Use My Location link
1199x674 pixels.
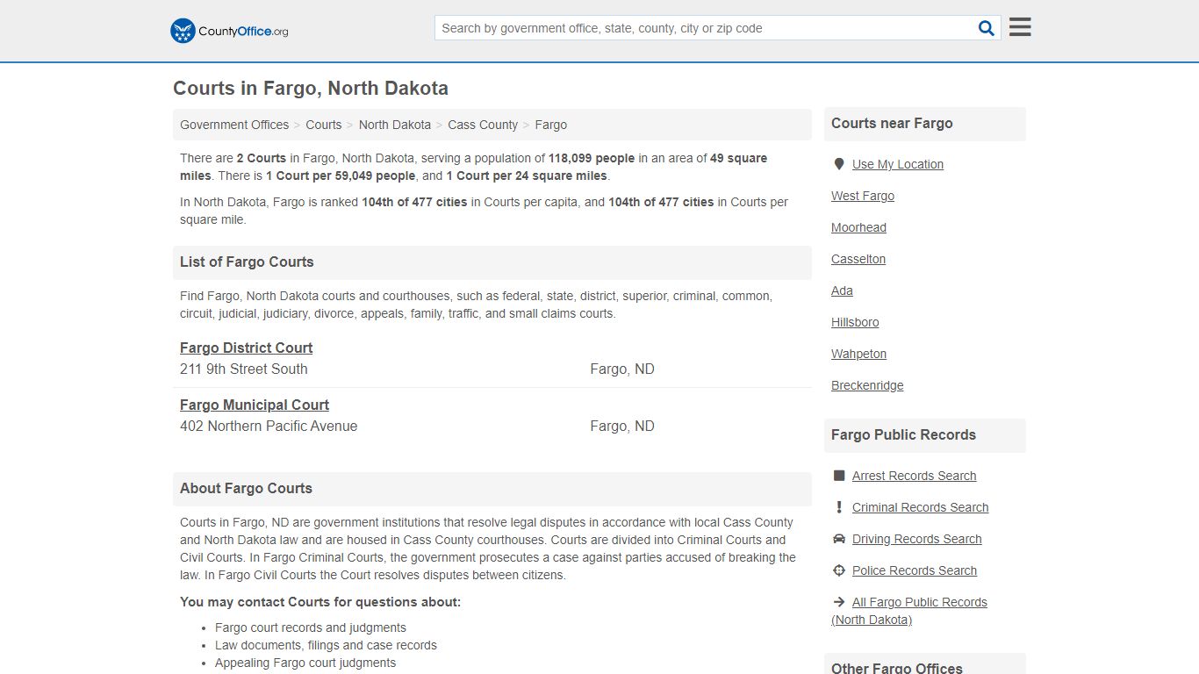click(897, 164)
